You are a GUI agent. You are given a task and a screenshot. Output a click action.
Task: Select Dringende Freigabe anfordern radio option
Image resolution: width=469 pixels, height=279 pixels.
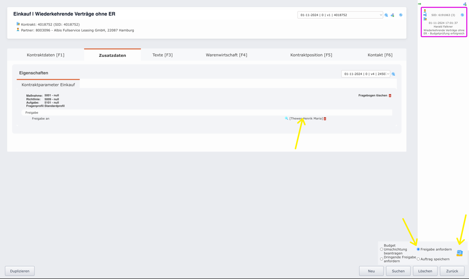pos(382,259)
